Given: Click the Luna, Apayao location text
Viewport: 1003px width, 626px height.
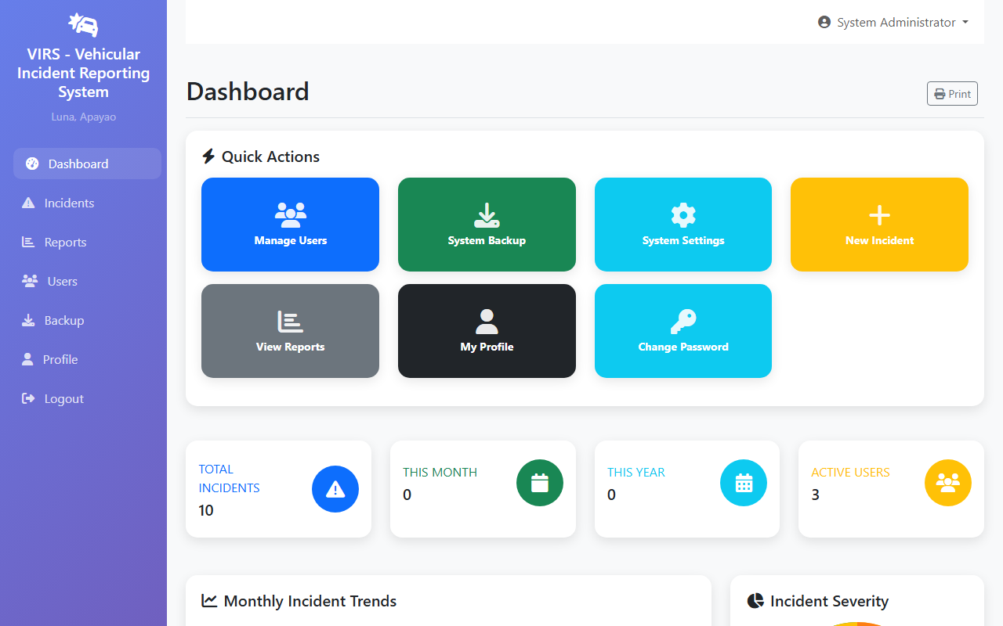Looking at the screenshot, I should [83, 117].
